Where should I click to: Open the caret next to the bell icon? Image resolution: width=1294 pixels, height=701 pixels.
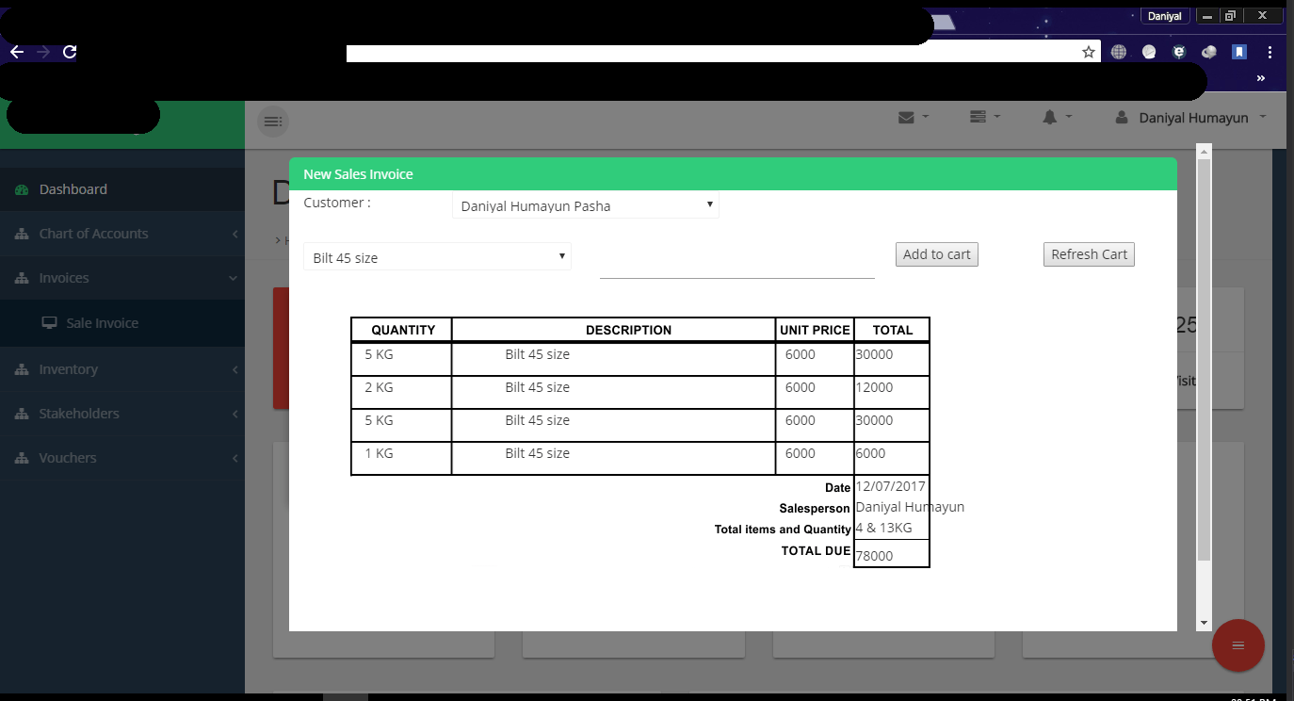1069,117
